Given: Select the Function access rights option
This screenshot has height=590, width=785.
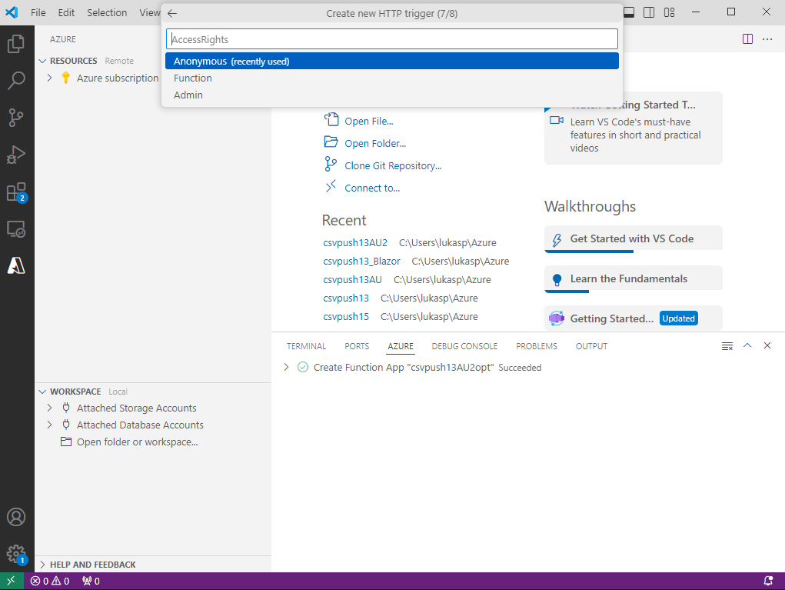Looking at the screenshot, I should pos(193,78).
